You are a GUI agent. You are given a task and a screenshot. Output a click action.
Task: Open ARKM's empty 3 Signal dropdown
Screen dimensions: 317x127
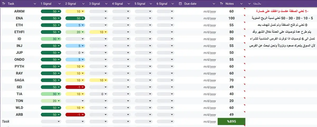click(x=99, y=12)
